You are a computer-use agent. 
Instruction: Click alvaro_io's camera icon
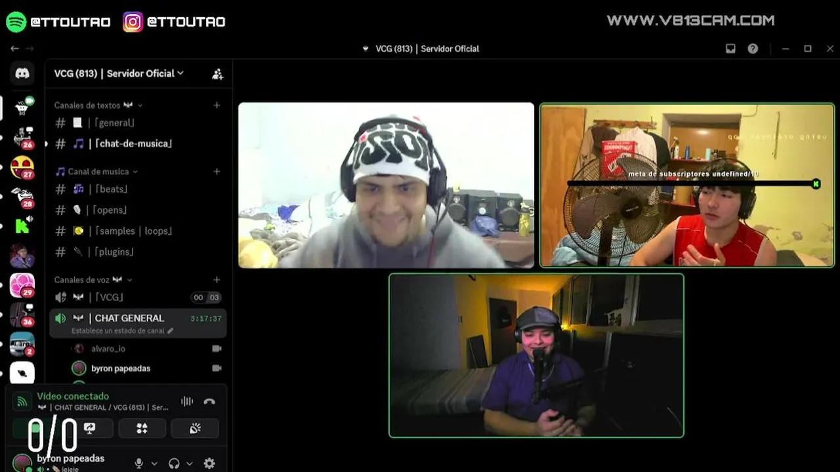[x=217, y=349]
